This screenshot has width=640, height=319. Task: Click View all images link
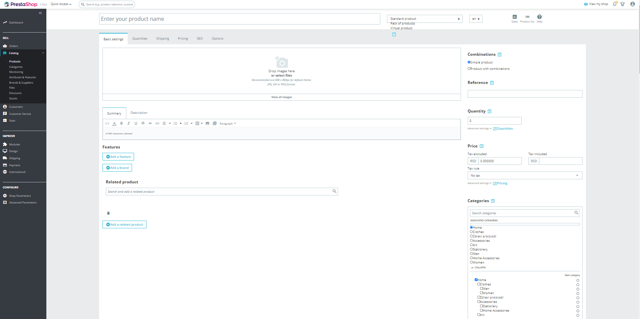pyautogui.click(x=282, y=97)
